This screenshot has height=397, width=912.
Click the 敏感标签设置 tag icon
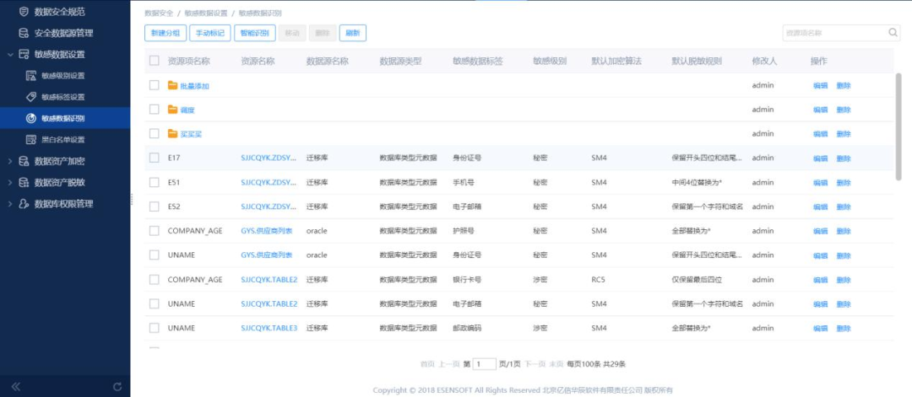31,97
